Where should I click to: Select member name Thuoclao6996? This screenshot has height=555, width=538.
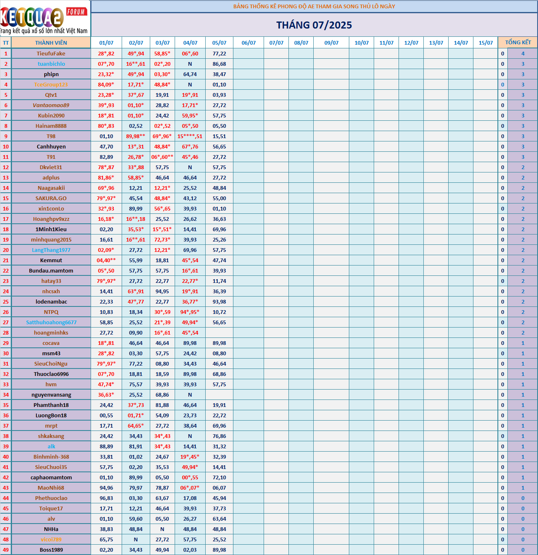[x=51, y=374]
